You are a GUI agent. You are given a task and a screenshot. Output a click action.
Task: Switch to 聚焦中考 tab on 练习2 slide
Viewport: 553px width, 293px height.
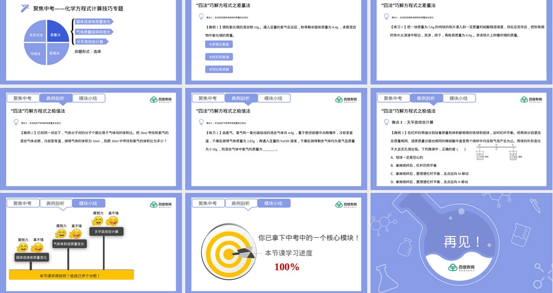pos(208,98)
